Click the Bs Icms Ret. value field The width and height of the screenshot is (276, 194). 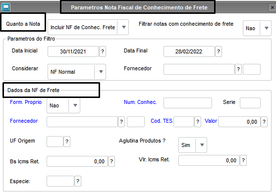coord(77,161)
